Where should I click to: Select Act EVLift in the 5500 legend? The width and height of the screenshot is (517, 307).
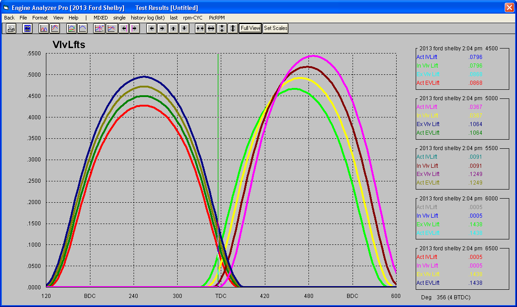point(428,183)
